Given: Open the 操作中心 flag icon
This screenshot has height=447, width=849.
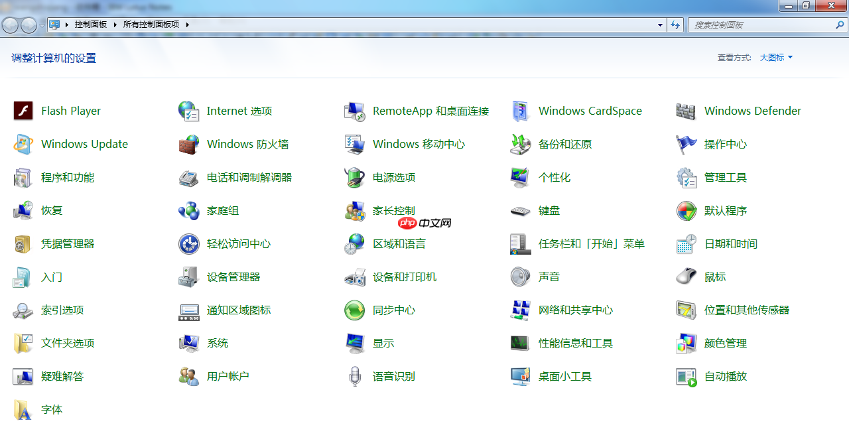Looking at the screenshot, I should point(686,144).
